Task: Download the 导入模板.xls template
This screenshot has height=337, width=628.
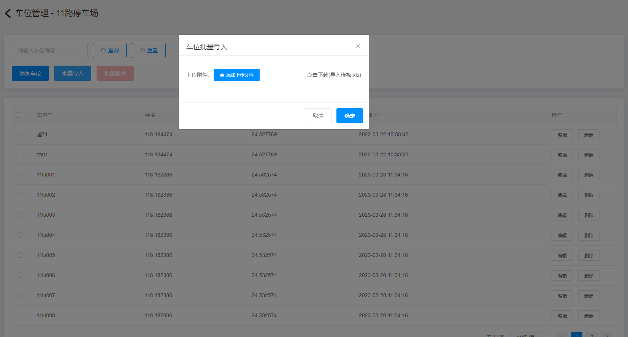Action: click(334, 75)
